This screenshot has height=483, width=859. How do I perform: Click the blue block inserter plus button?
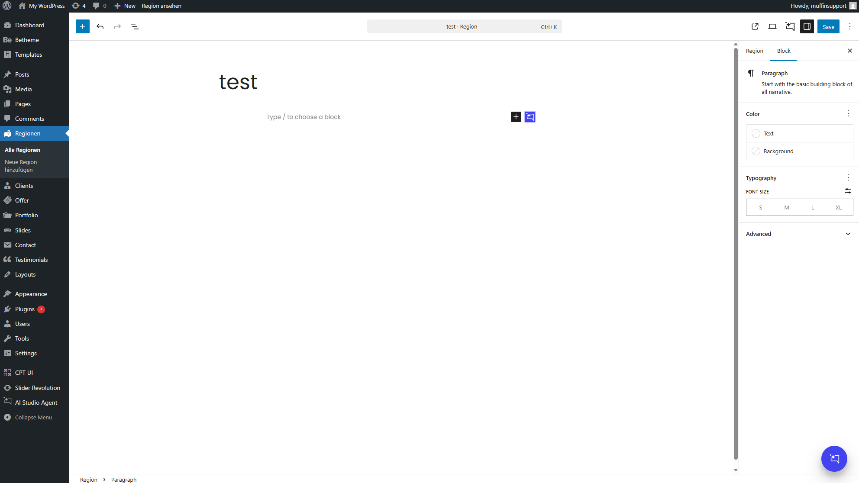tap(82, 26)
